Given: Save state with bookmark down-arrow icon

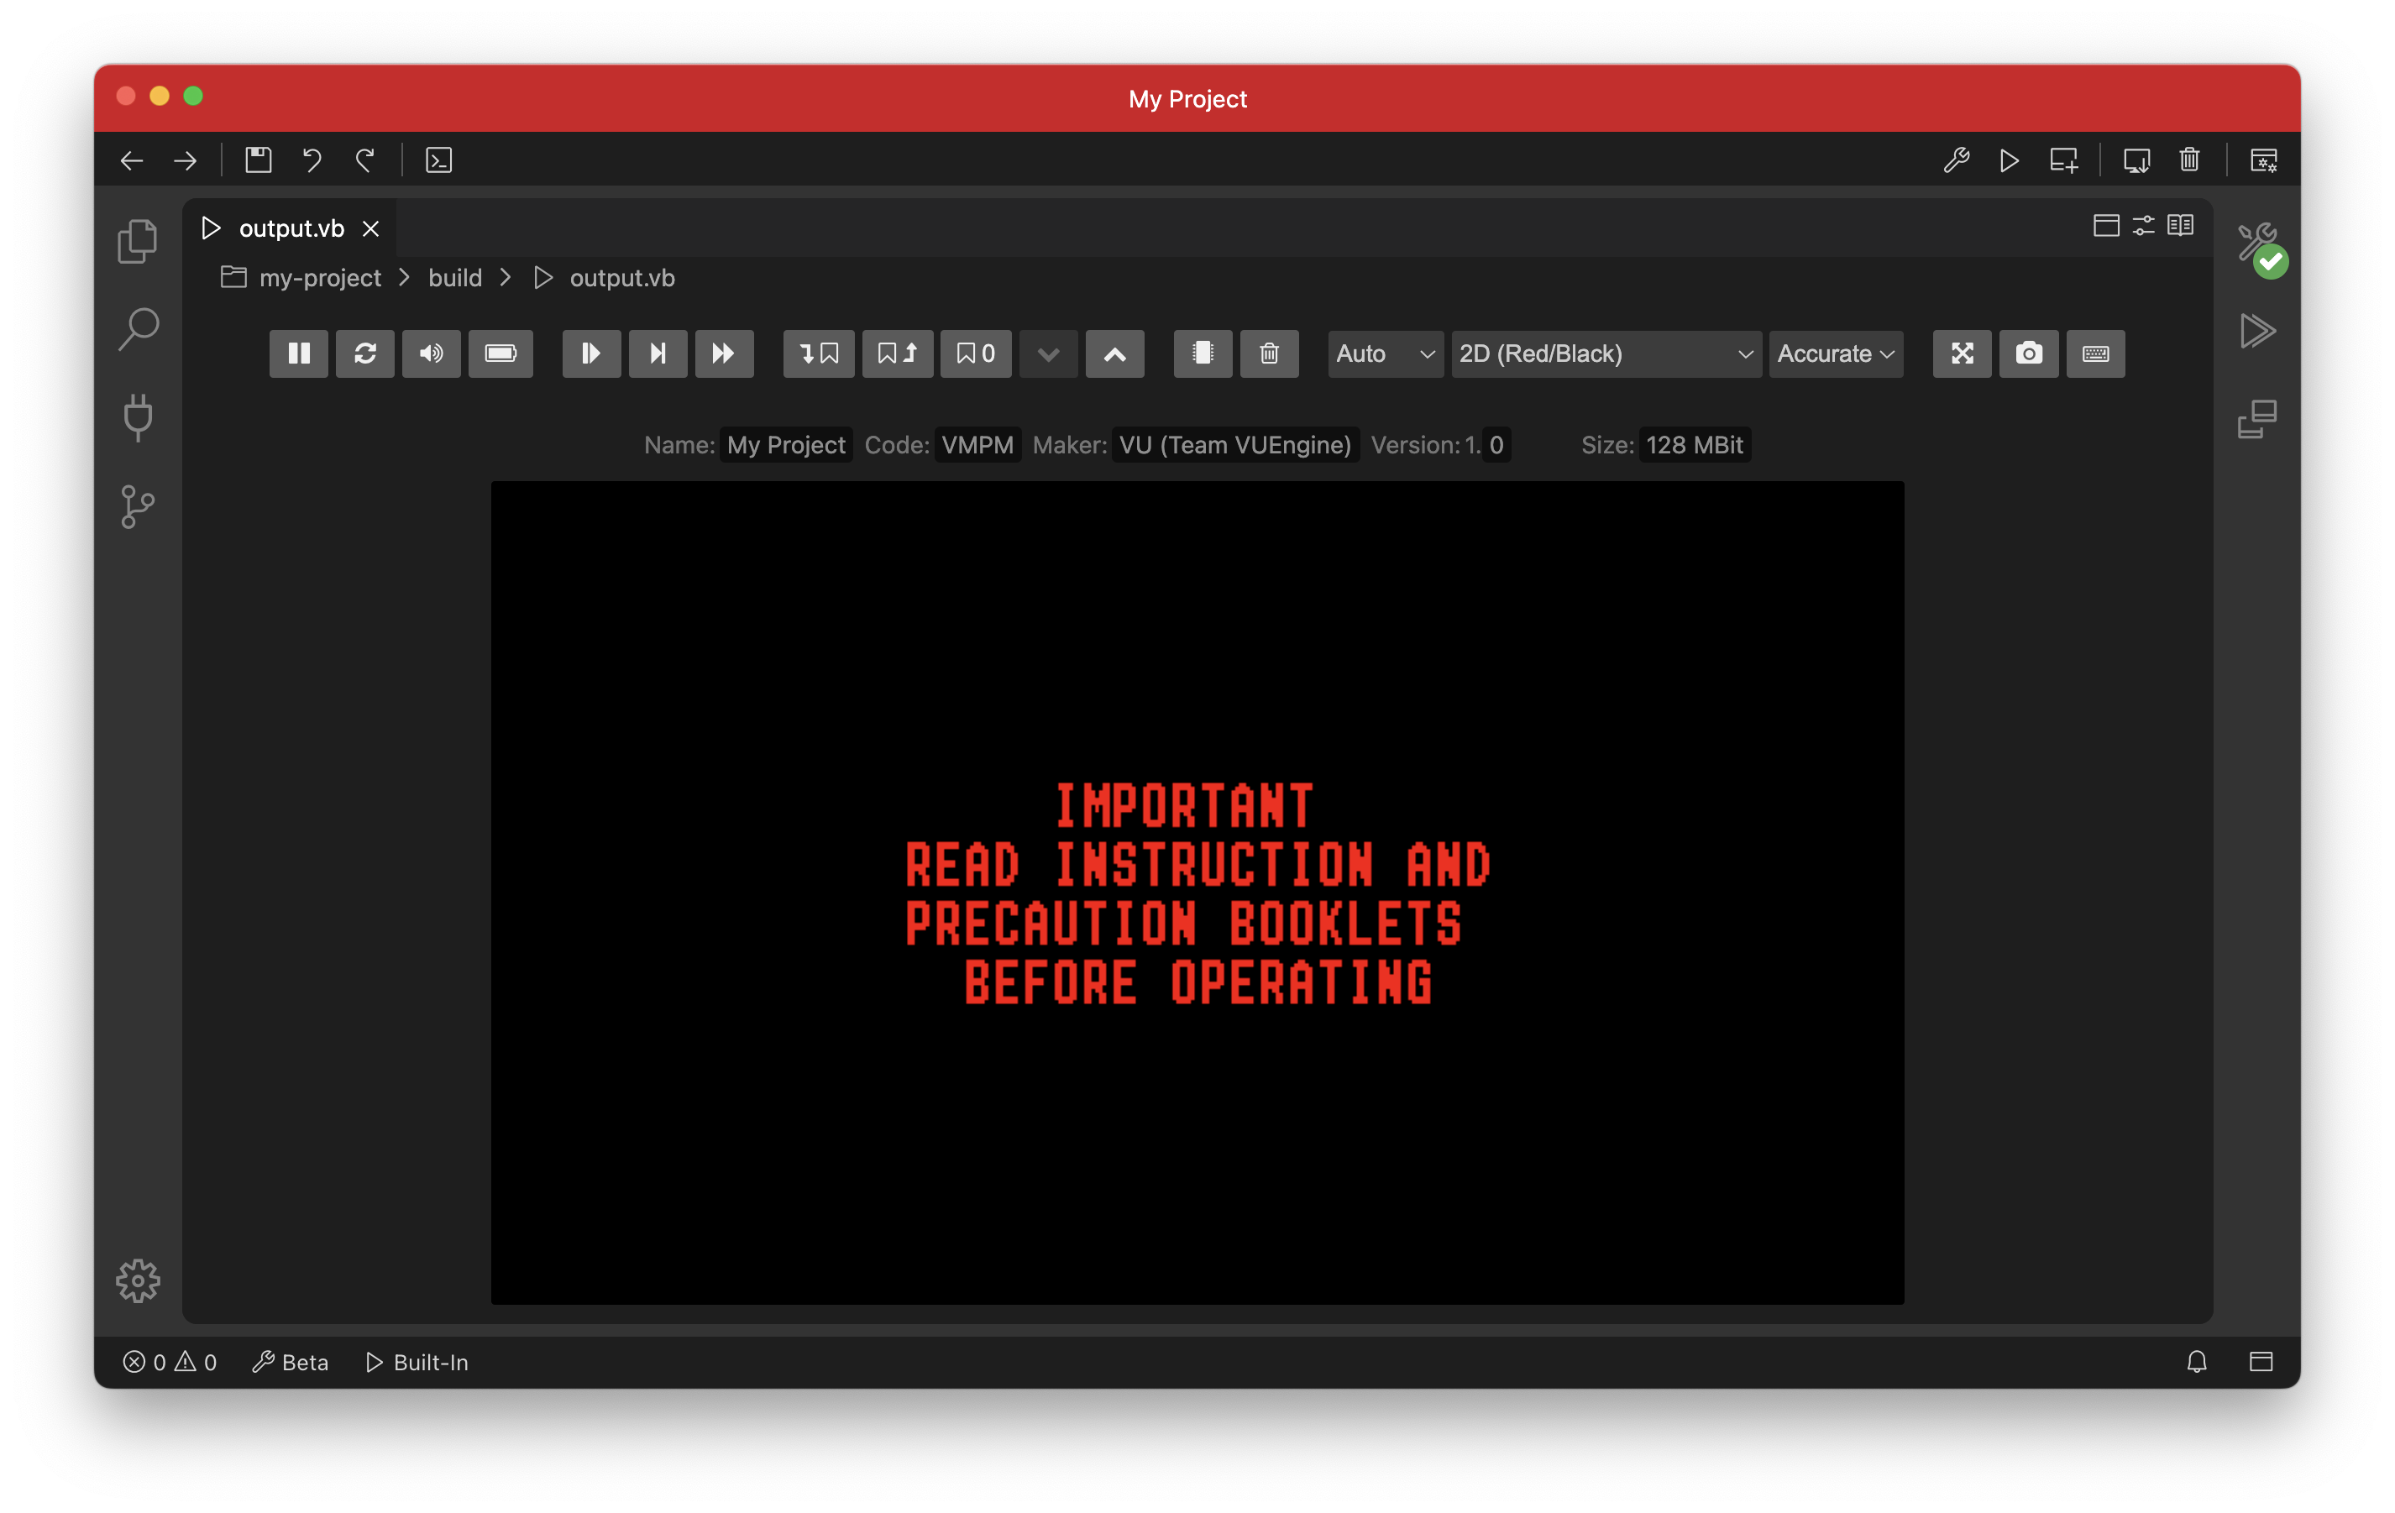Looking at the screenshot, I should pyautogui.click(x=819, y=353).
